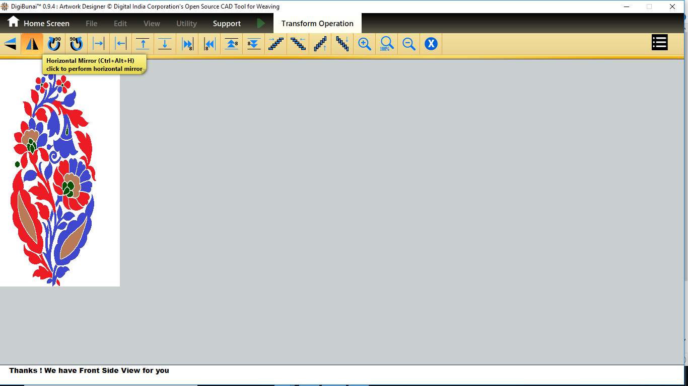Close Transform Operation with X icon
This screenshot has height=386, width=688.
[431, 44]
